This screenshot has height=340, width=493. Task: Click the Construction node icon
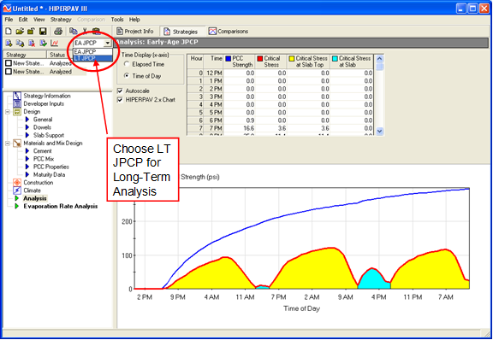[17, 183]
